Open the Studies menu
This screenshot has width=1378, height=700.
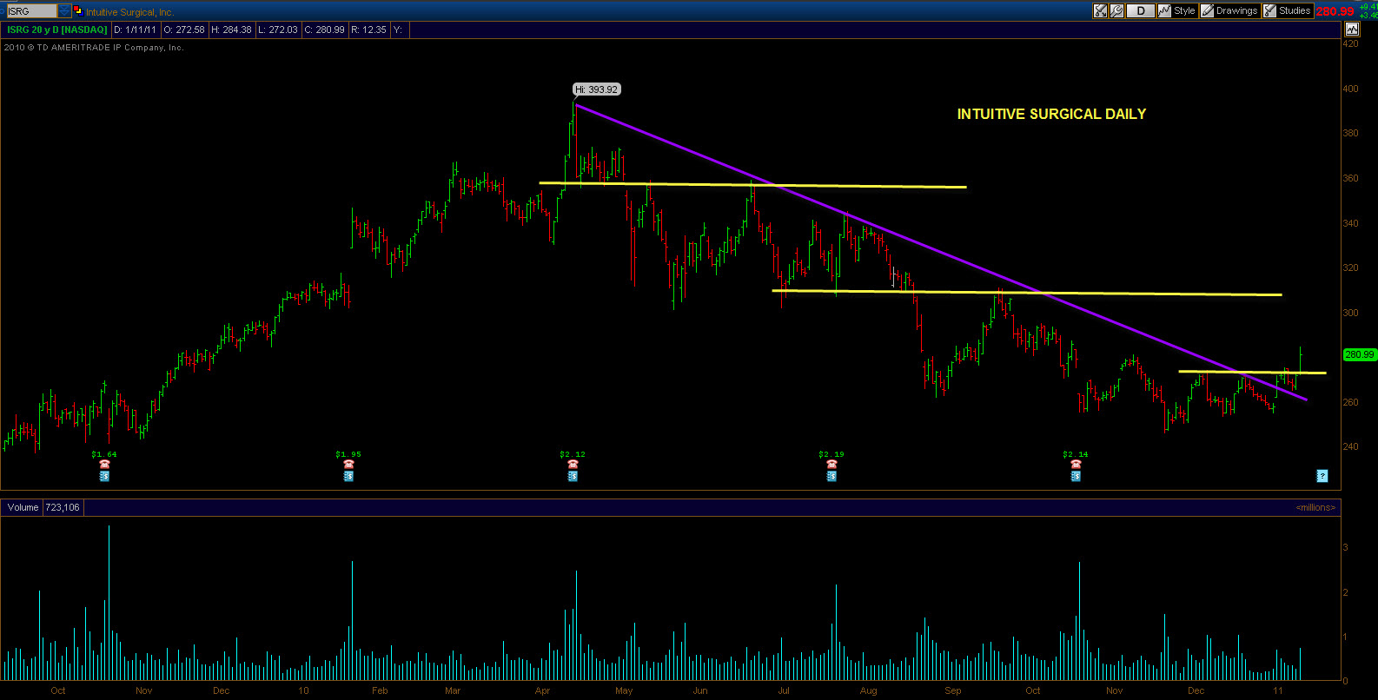1287,11
